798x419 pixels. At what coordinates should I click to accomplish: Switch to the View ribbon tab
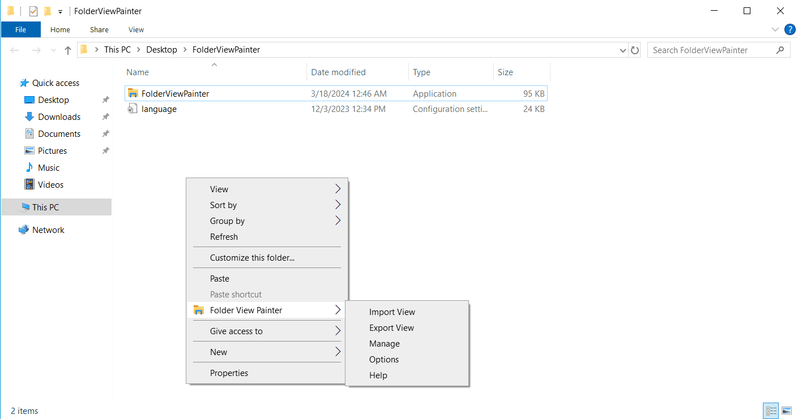[136, 29]
